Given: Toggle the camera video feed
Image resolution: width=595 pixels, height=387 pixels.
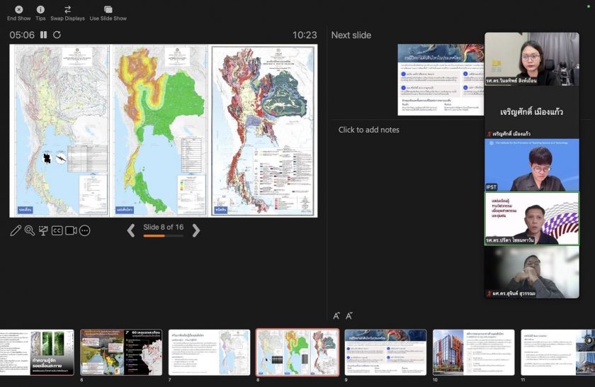Looking at the screenshot, I should point(71,230).
